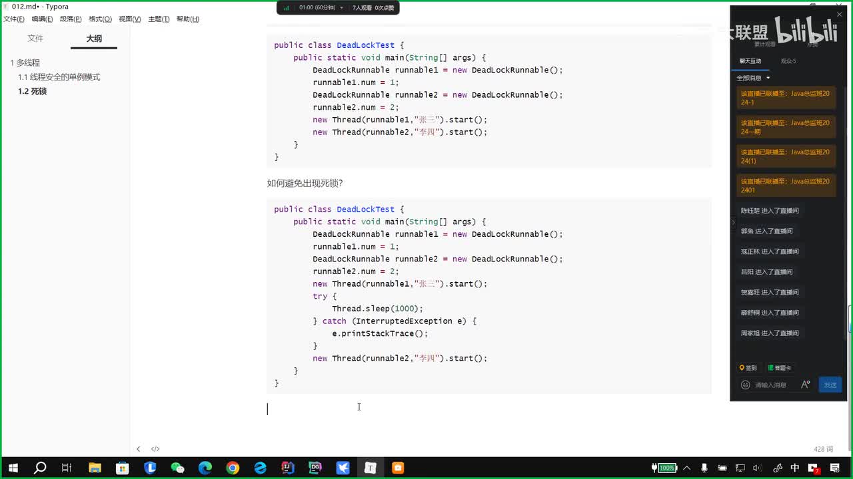Click the 如何避免出现死锁? paragraph text
The image size is (853, 479).
coord(305,184)
